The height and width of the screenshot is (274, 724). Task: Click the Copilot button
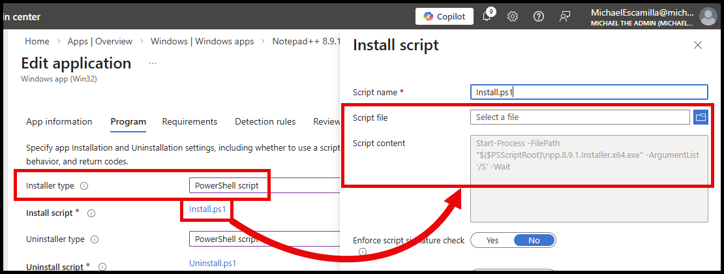coord(444,16)
